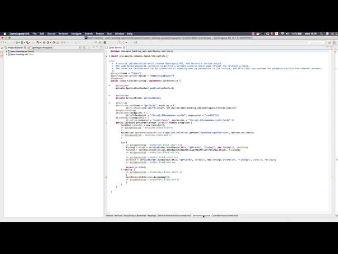Maximize the Project Explorer panel
Image resolution: width=338 pixels, height=254 pixels.
(x=101, y=47)
